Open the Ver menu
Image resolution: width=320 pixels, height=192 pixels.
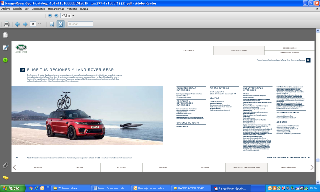point(26,9)
